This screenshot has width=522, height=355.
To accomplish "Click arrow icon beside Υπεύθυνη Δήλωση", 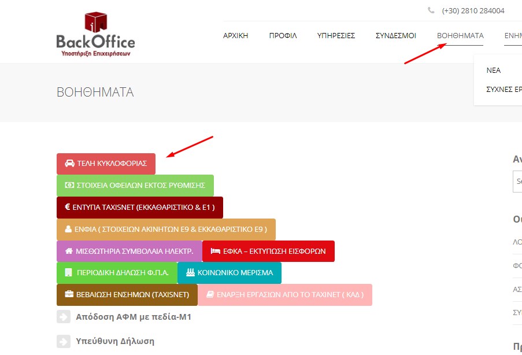I will pos(64,341).
